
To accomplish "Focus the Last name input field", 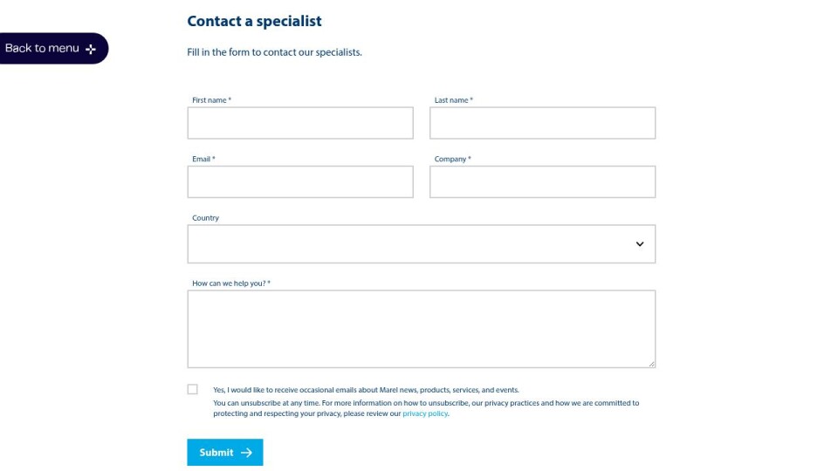I will 542,123.
